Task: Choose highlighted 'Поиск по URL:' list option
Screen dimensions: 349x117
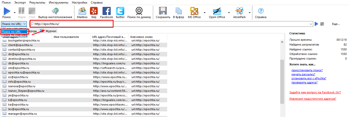Action: (x=14, y=32)
